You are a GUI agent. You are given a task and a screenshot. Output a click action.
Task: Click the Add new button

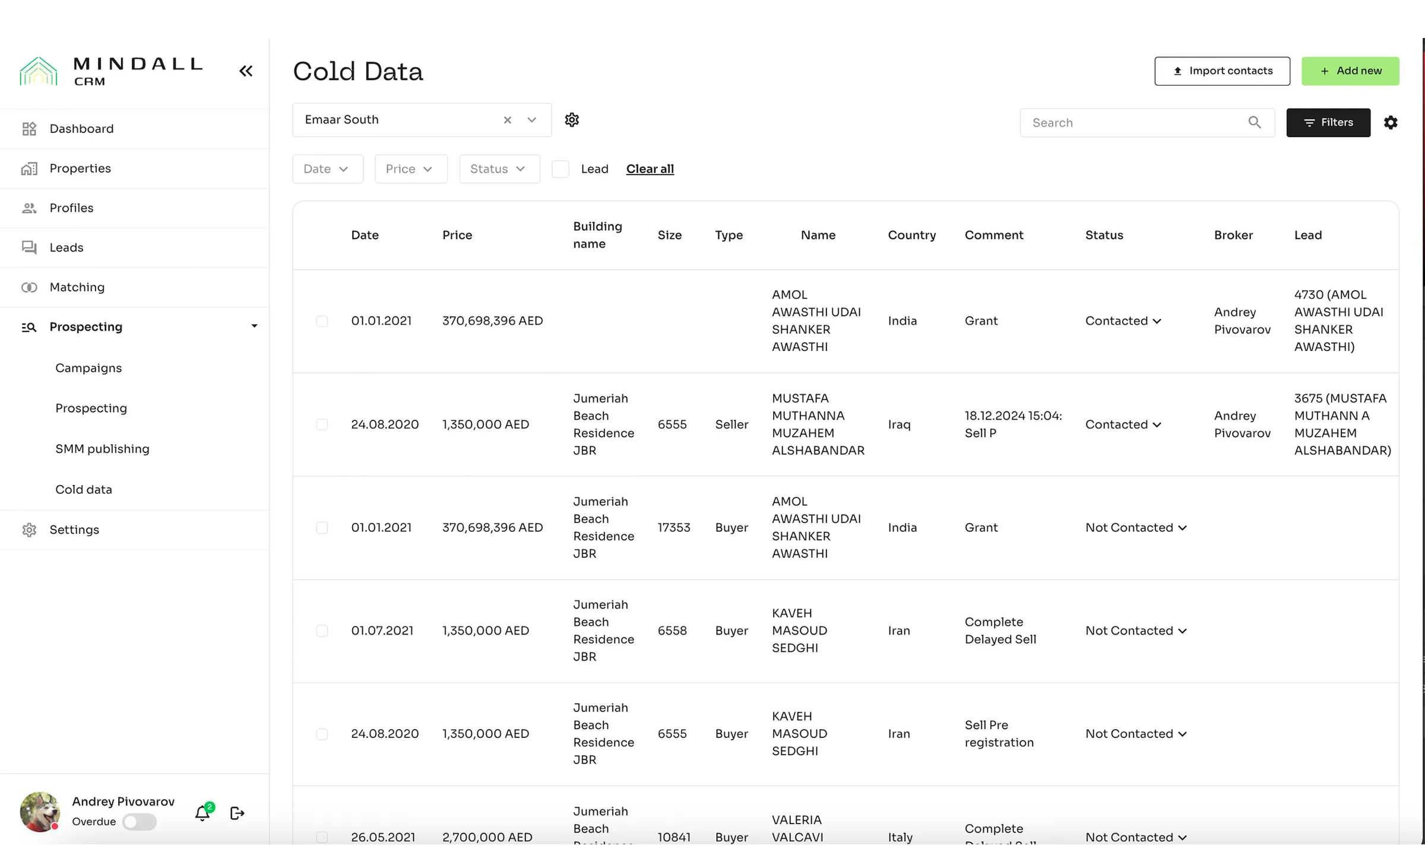point(1350,71)
